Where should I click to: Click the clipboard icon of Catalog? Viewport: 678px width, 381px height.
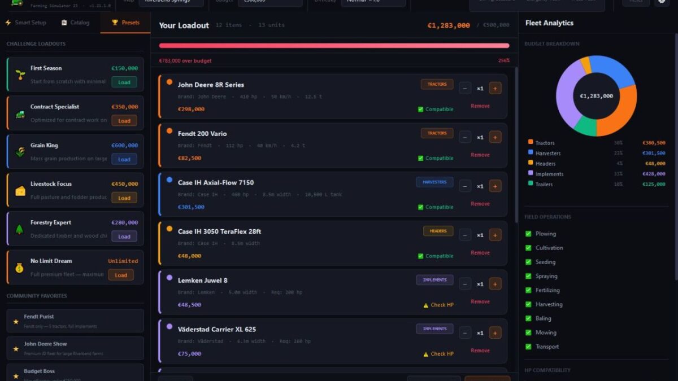[64, 23]
